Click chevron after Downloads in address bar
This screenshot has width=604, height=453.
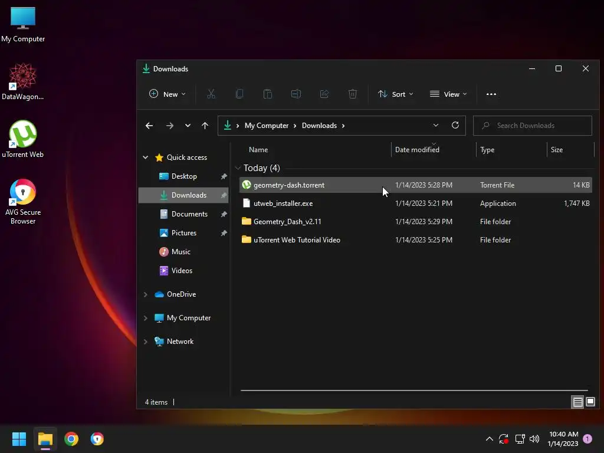343,126
